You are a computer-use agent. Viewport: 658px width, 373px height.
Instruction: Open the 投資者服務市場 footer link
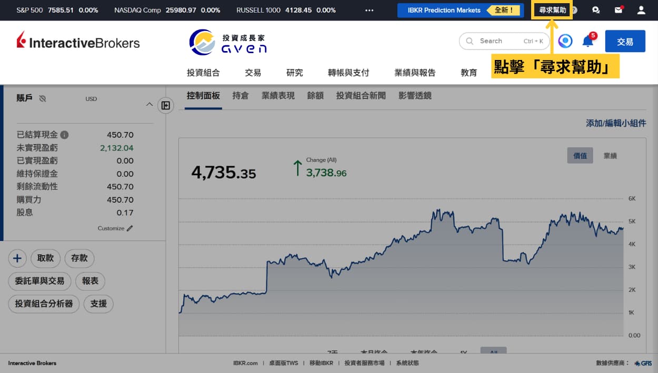pyautogui.click(x=364, y=363)
